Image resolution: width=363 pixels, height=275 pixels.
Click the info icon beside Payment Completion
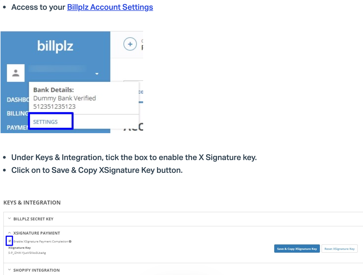(x=70, y=241)
